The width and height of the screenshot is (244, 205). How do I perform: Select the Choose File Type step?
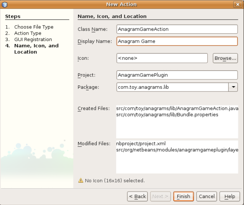(x=34, y=27)
